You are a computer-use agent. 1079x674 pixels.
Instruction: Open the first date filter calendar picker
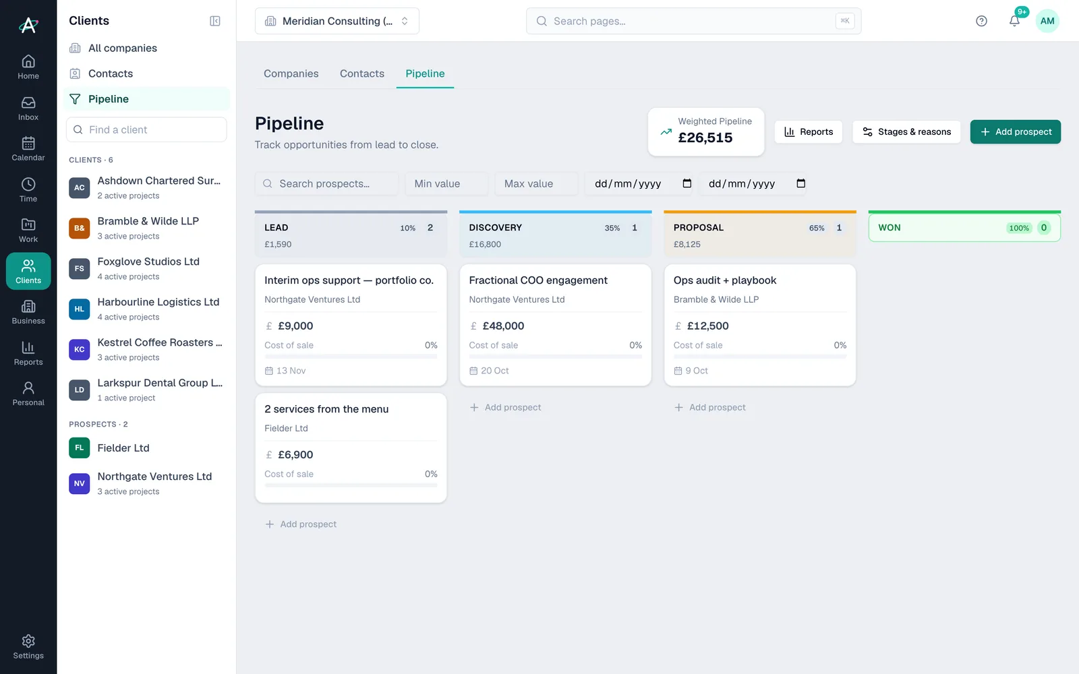[687, 183]
